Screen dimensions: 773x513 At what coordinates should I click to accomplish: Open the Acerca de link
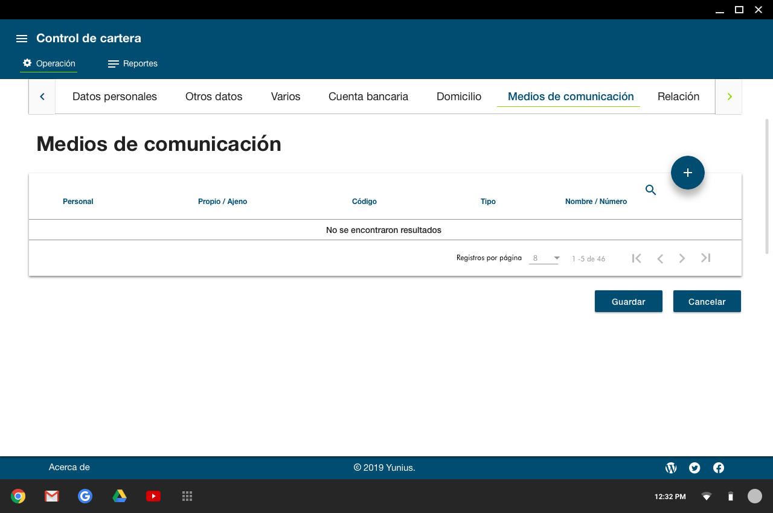69,467
